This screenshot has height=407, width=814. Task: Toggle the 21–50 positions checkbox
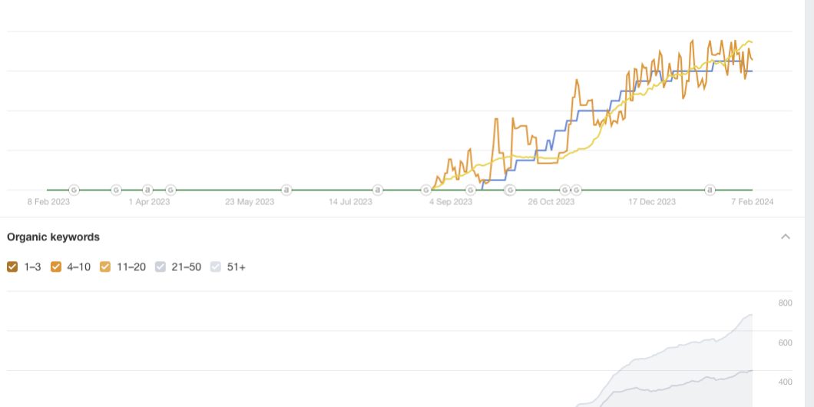coord(160,267)
